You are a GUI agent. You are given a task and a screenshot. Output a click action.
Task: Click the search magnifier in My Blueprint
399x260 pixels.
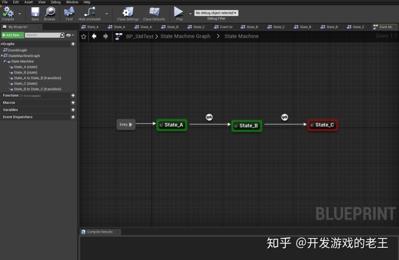click(x=62, y=35)
